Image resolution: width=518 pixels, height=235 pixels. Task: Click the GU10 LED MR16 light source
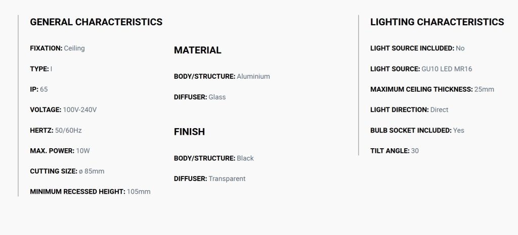pos(447,69)
